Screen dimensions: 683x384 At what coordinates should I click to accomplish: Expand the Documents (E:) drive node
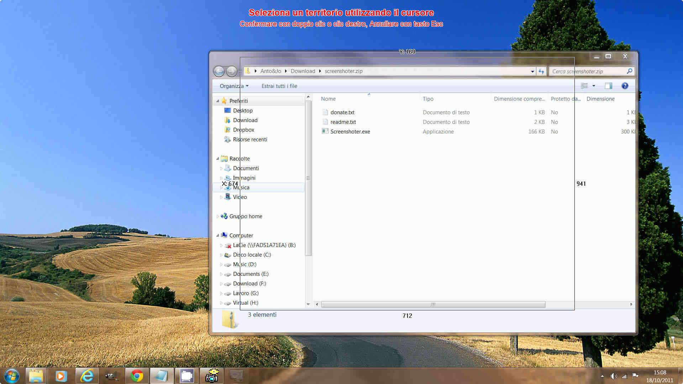point(221,274)
